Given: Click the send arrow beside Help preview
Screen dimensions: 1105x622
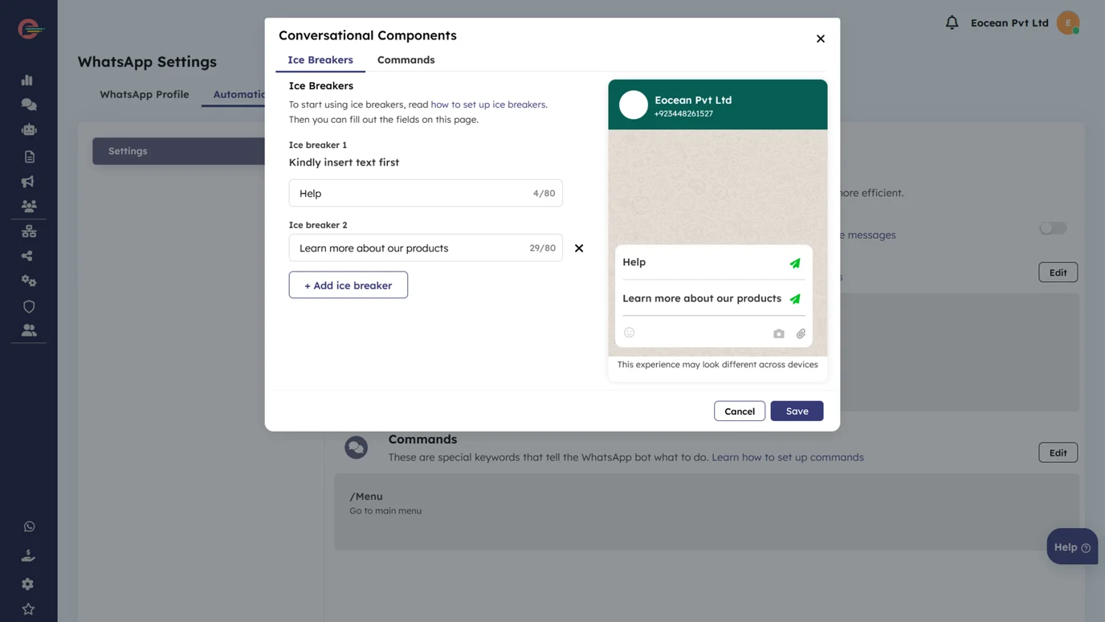Looking at the screenshot, I should tap(795, 263).
